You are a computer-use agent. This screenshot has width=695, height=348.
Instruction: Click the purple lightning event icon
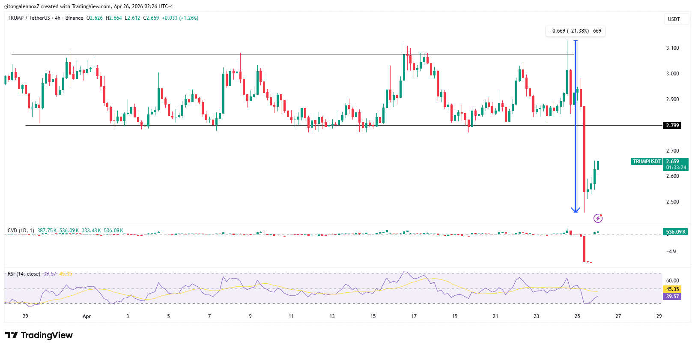click(598, 219)
